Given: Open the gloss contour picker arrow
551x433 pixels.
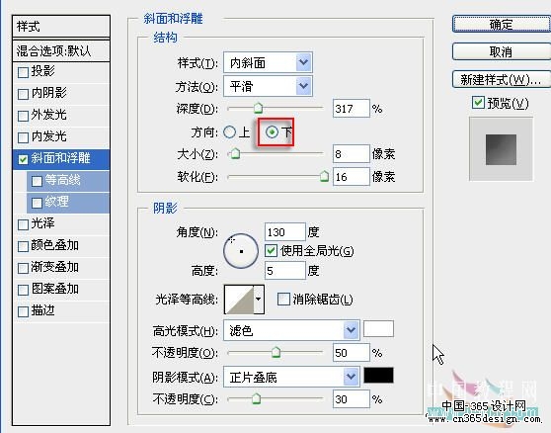Looking at the screenshot, I should (x=259, y=300).
